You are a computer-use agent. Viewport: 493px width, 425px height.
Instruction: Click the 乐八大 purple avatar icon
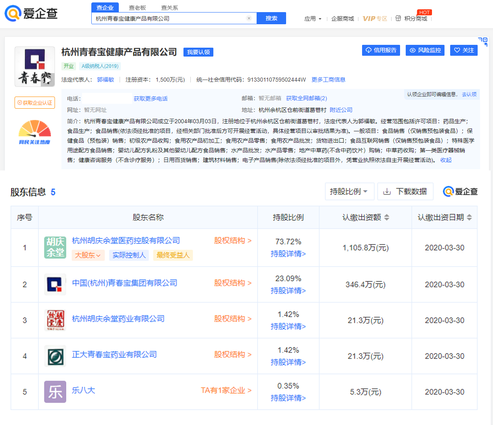tap(55, 391)
